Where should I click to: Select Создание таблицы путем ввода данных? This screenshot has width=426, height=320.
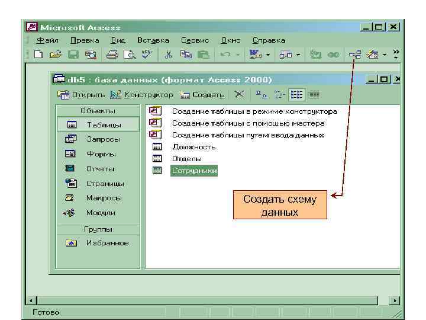point(248,135)
